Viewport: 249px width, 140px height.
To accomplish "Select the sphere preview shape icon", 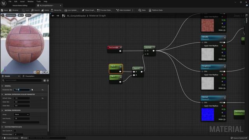I will point(38,72).
